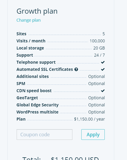
Task: Focus the Coupon code input field
Action: point(45,135)
